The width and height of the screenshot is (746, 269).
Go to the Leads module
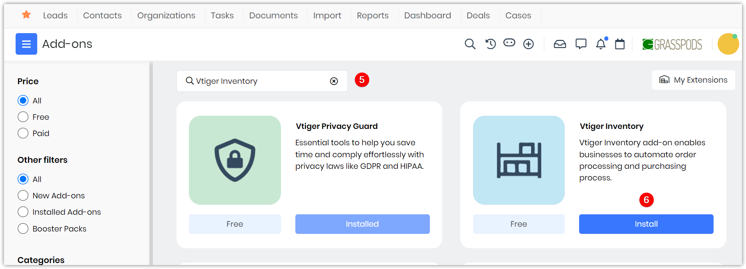pyautogui.click(x=55, y=15)
